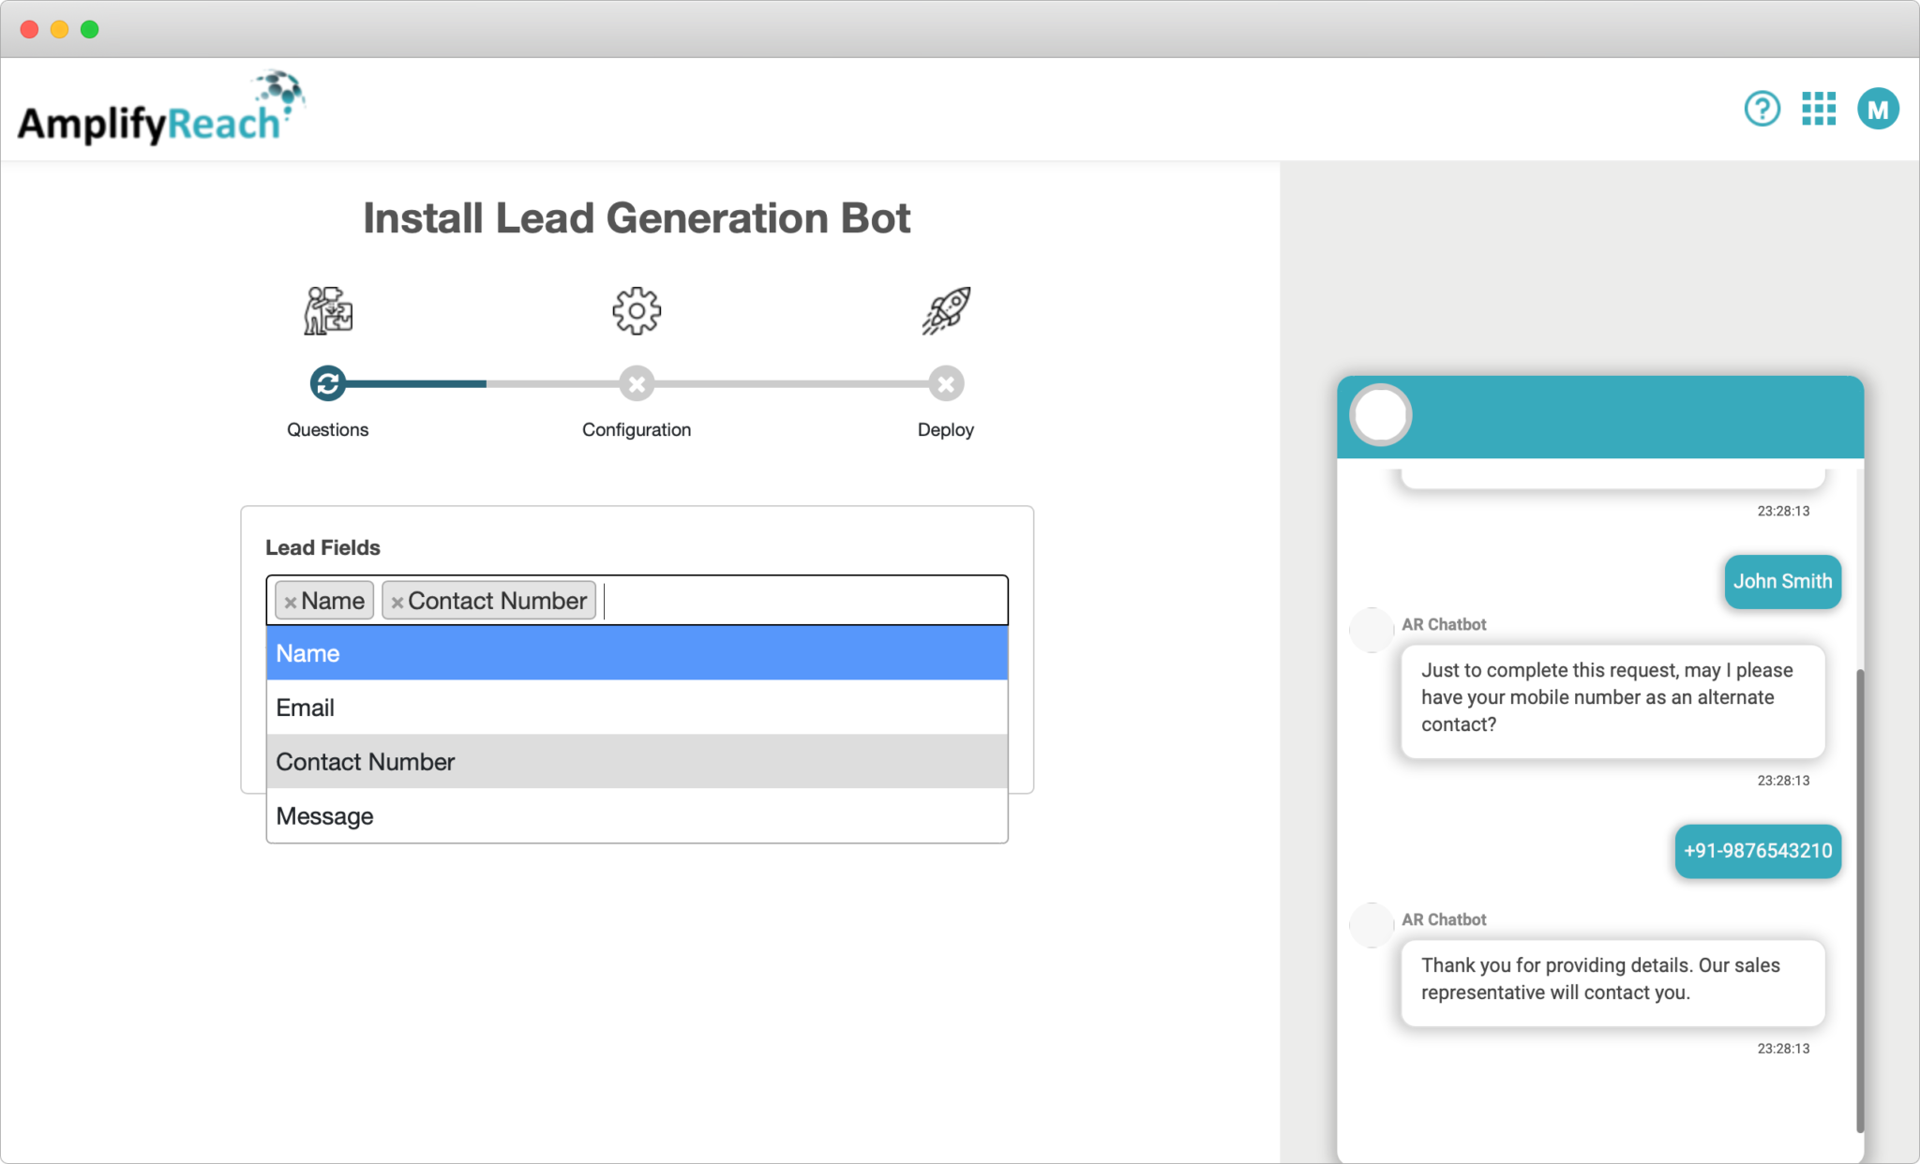
Task: Choose Contact Number in the dropdown list
Action: coord(637,761)
